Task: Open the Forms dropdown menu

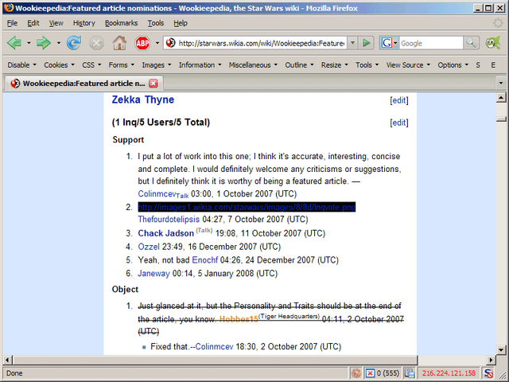Action: tap(122, 65)
